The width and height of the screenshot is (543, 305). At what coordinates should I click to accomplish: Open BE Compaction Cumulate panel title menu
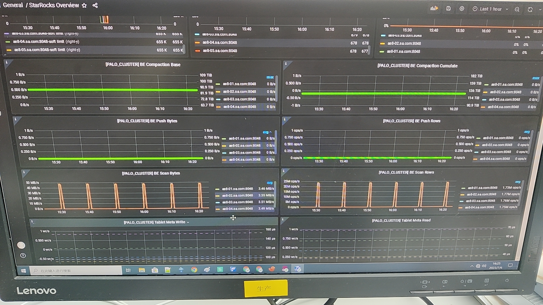(x=417, y=66)
